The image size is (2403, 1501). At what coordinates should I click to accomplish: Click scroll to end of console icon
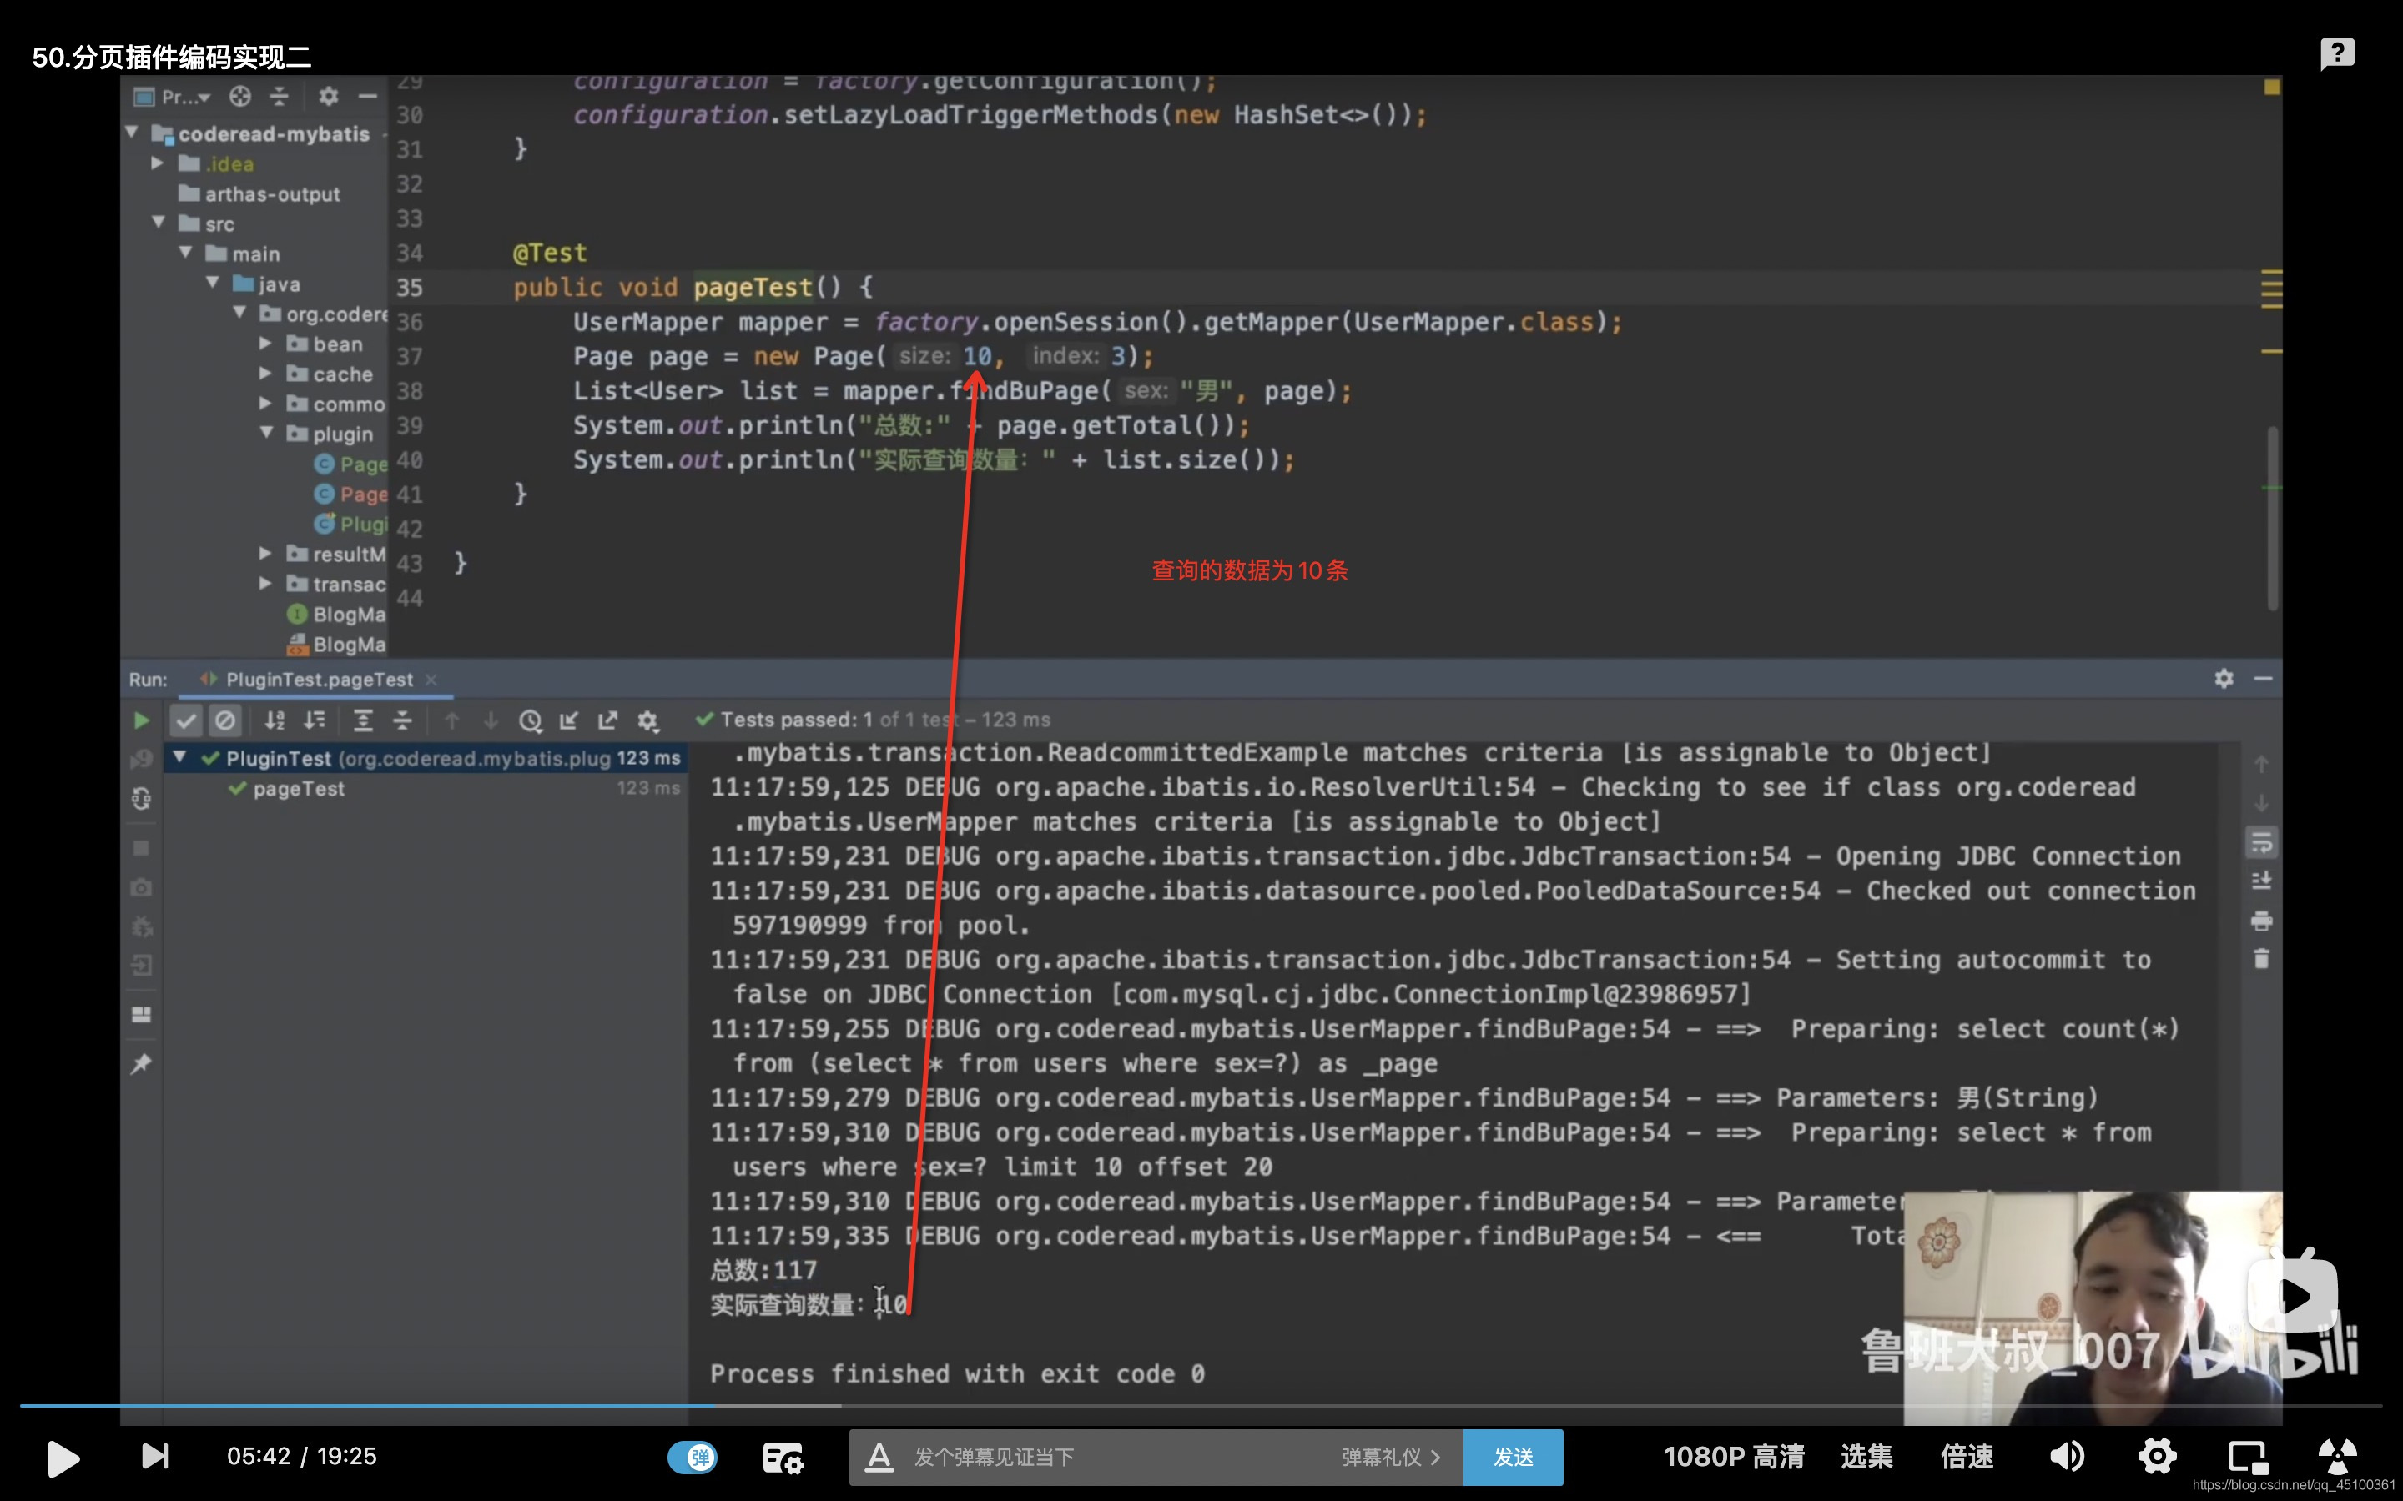2262,881
